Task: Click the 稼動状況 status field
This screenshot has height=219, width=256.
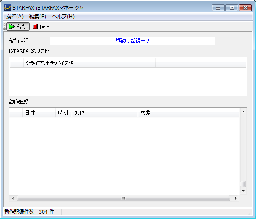Action: click(132, 40)
